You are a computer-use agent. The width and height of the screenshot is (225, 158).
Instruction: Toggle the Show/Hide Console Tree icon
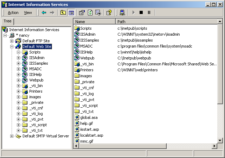point(71,13)
